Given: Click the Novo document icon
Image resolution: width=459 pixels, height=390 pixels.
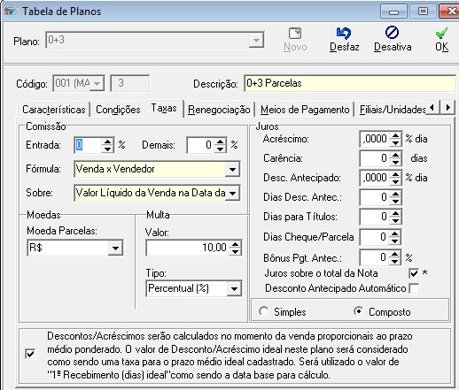Looking at the screenshot, I should tap(295, 34).
